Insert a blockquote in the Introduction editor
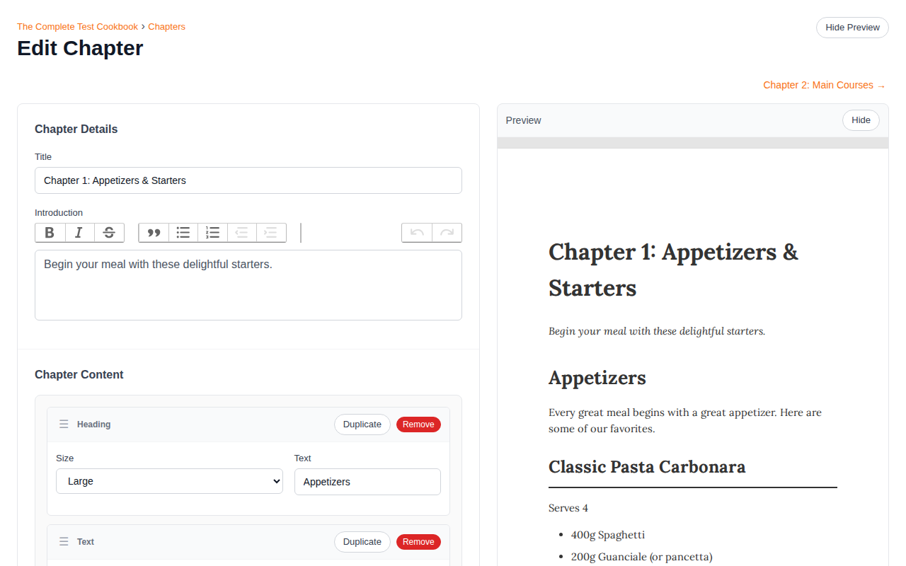Image resolution: width=906 pixels, height=566 pixels. coord(154,232)
